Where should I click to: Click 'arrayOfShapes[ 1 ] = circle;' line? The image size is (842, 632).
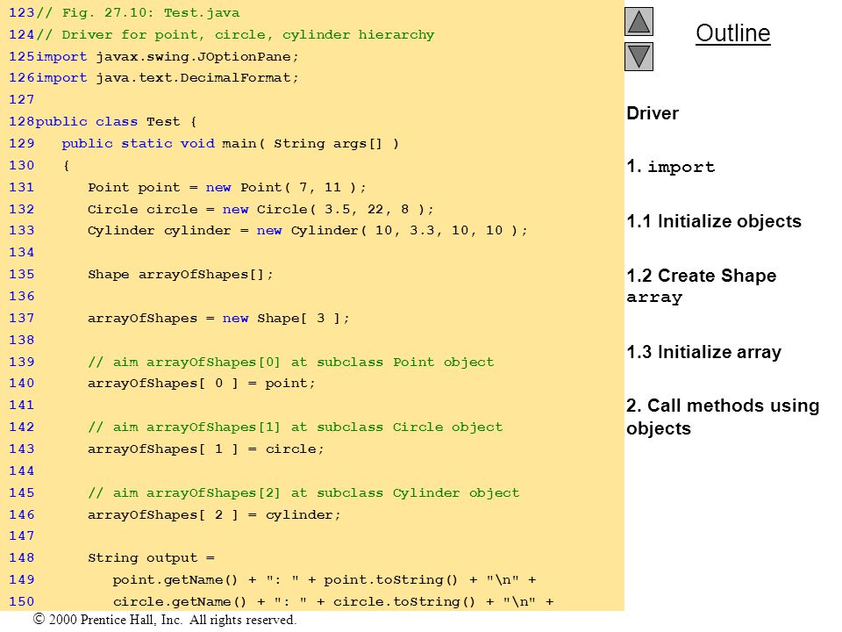coord(205,449)
